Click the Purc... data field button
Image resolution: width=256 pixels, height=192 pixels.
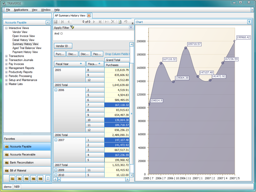(x=60, y=54)
